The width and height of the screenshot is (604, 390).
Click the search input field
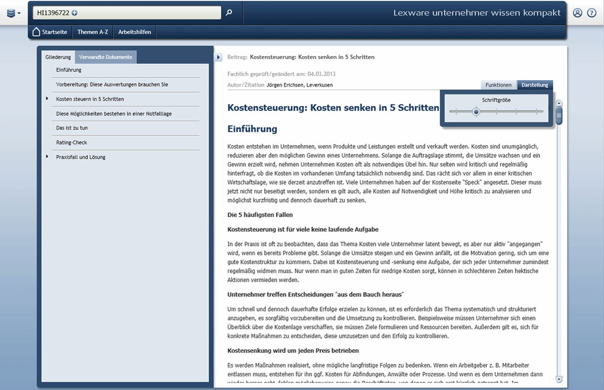tap(127, 13)
